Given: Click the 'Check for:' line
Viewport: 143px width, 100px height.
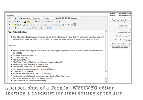Looking at the screenshot, I should [x=12, y=46].
